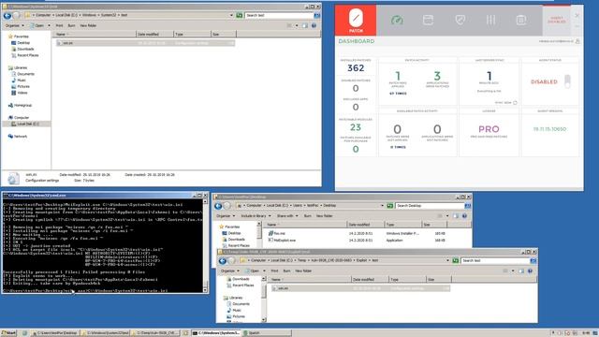Select Downloads in System32 window sidebar
This screenshot has width=599, height=337.
click(25, 49)
